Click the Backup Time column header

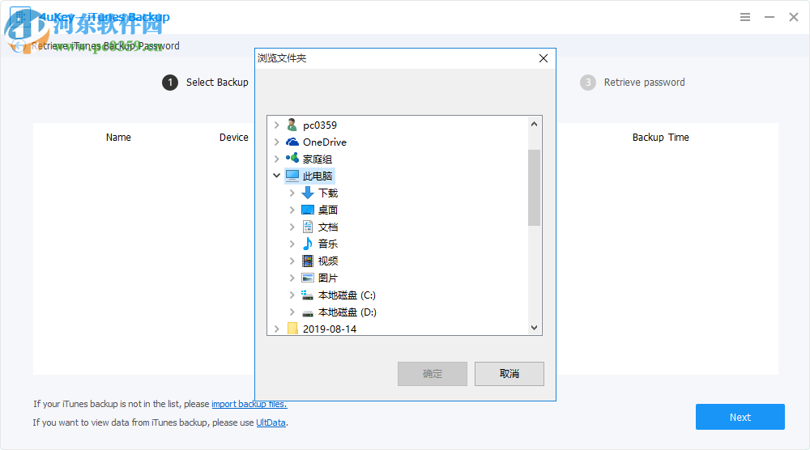pos(661,138)
